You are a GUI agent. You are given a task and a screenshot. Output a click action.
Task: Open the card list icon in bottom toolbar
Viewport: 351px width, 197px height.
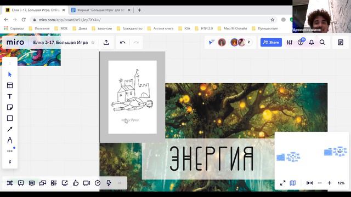tap(54, 183)
